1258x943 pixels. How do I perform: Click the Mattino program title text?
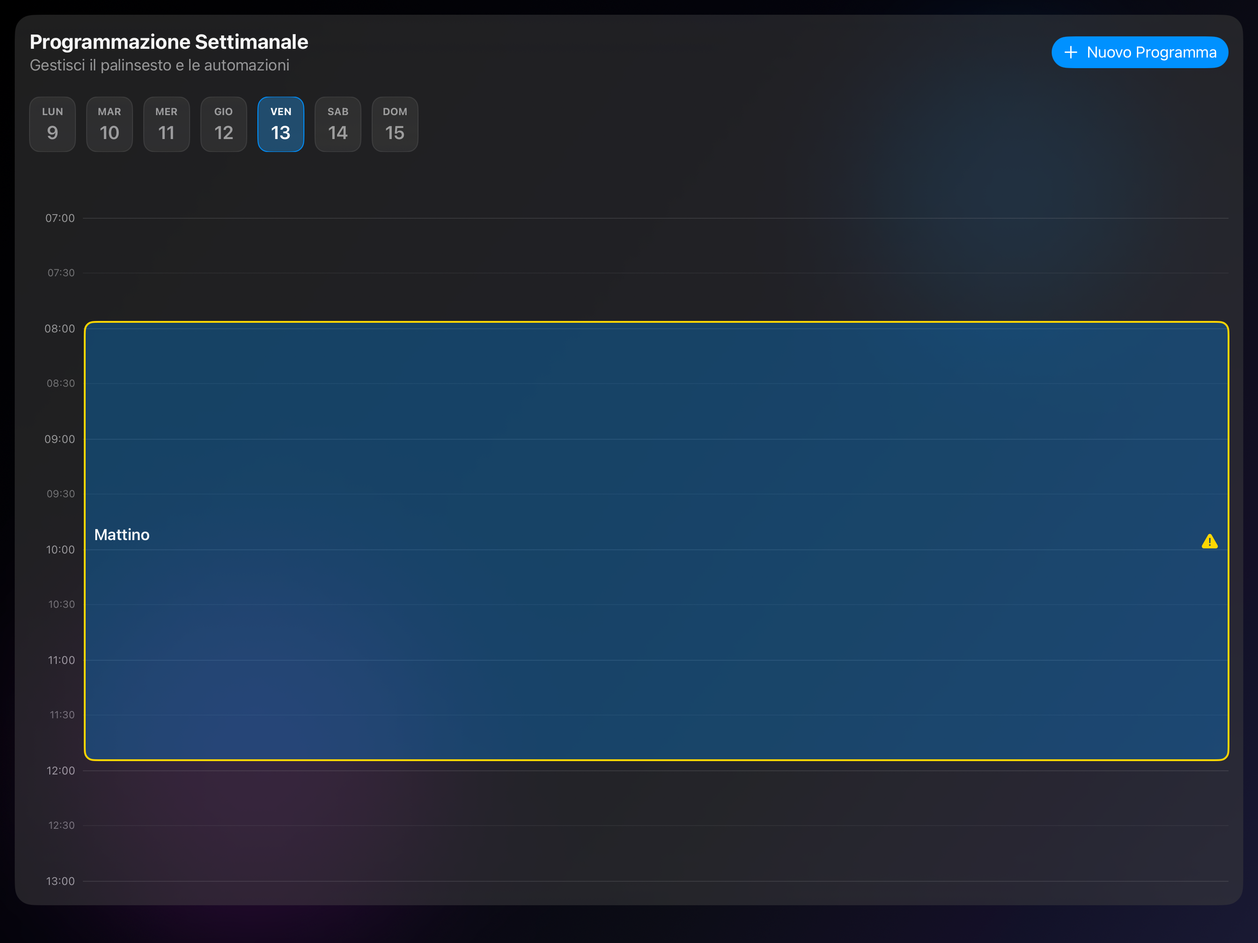pyautogui.click(x=122, y=535)
